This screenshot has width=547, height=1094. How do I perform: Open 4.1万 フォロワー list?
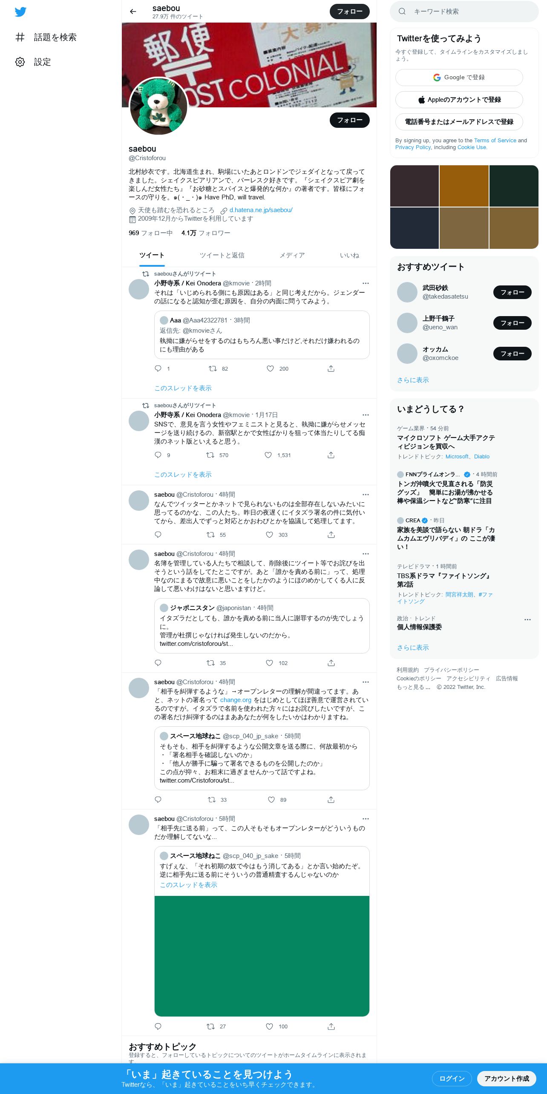pyautogui.click(x=206, y=233)
